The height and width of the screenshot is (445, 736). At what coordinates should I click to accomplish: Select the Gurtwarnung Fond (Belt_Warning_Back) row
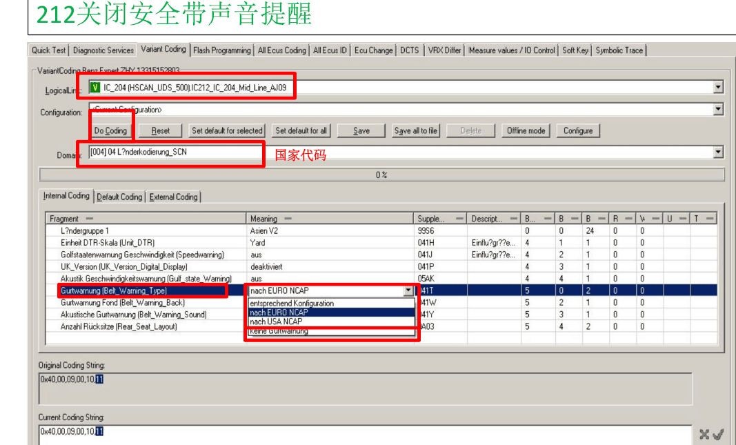pyautogui.click(x=123, y=303)
